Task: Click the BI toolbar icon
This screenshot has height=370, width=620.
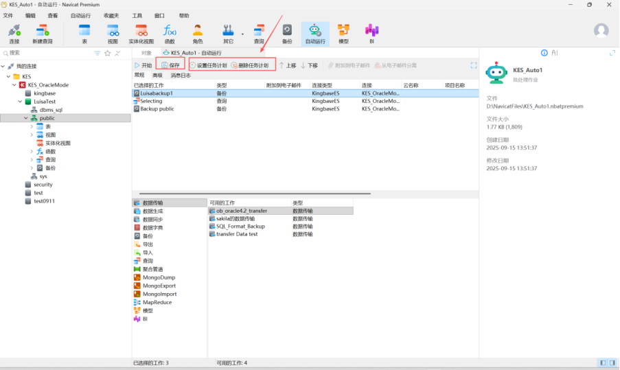Action: point(371,33)
